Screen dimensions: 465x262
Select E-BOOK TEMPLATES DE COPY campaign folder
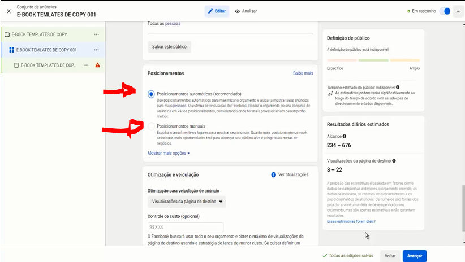tap(39, 34)
